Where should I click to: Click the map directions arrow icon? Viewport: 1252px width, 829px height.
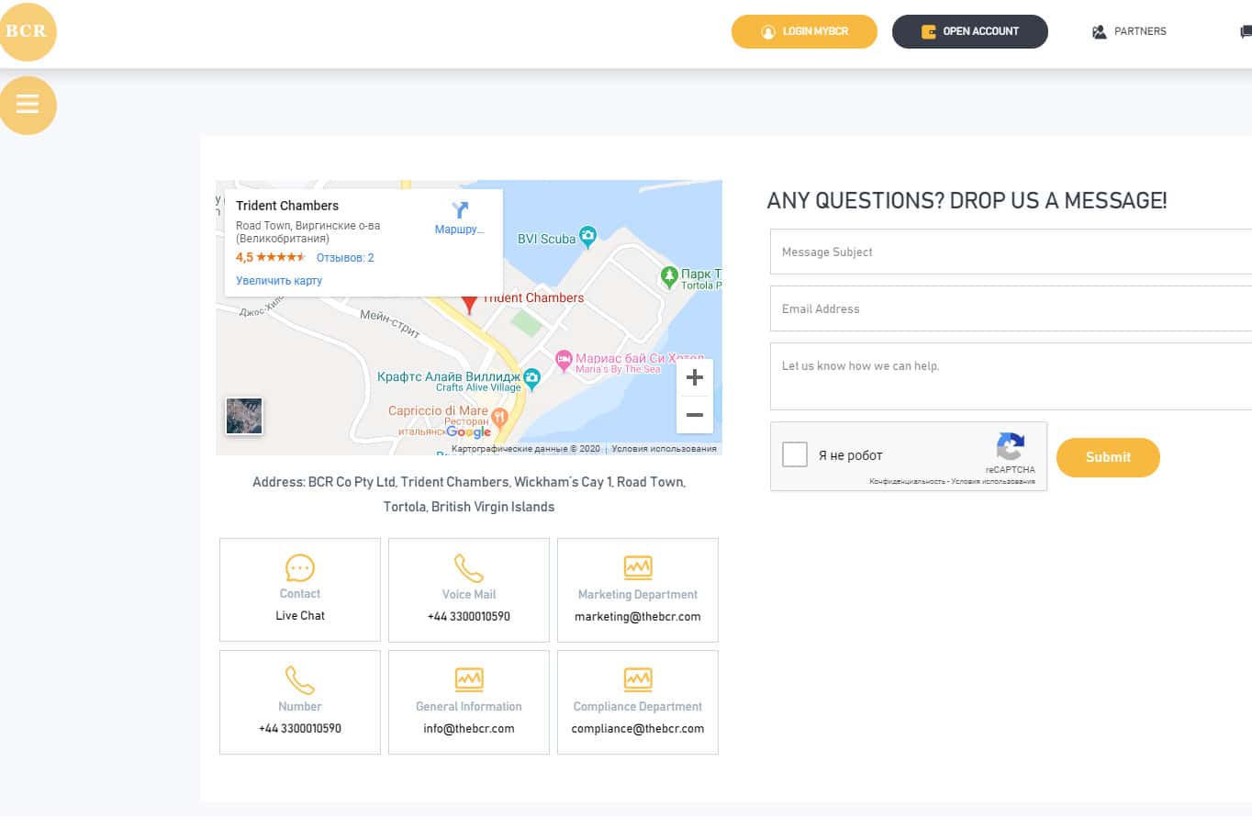[460, 211]
